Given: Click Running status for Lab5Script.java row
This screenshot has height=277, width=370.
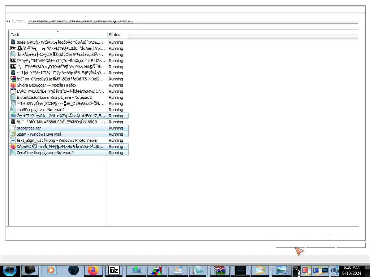Looking at the screenshot, I should point(116,110).
